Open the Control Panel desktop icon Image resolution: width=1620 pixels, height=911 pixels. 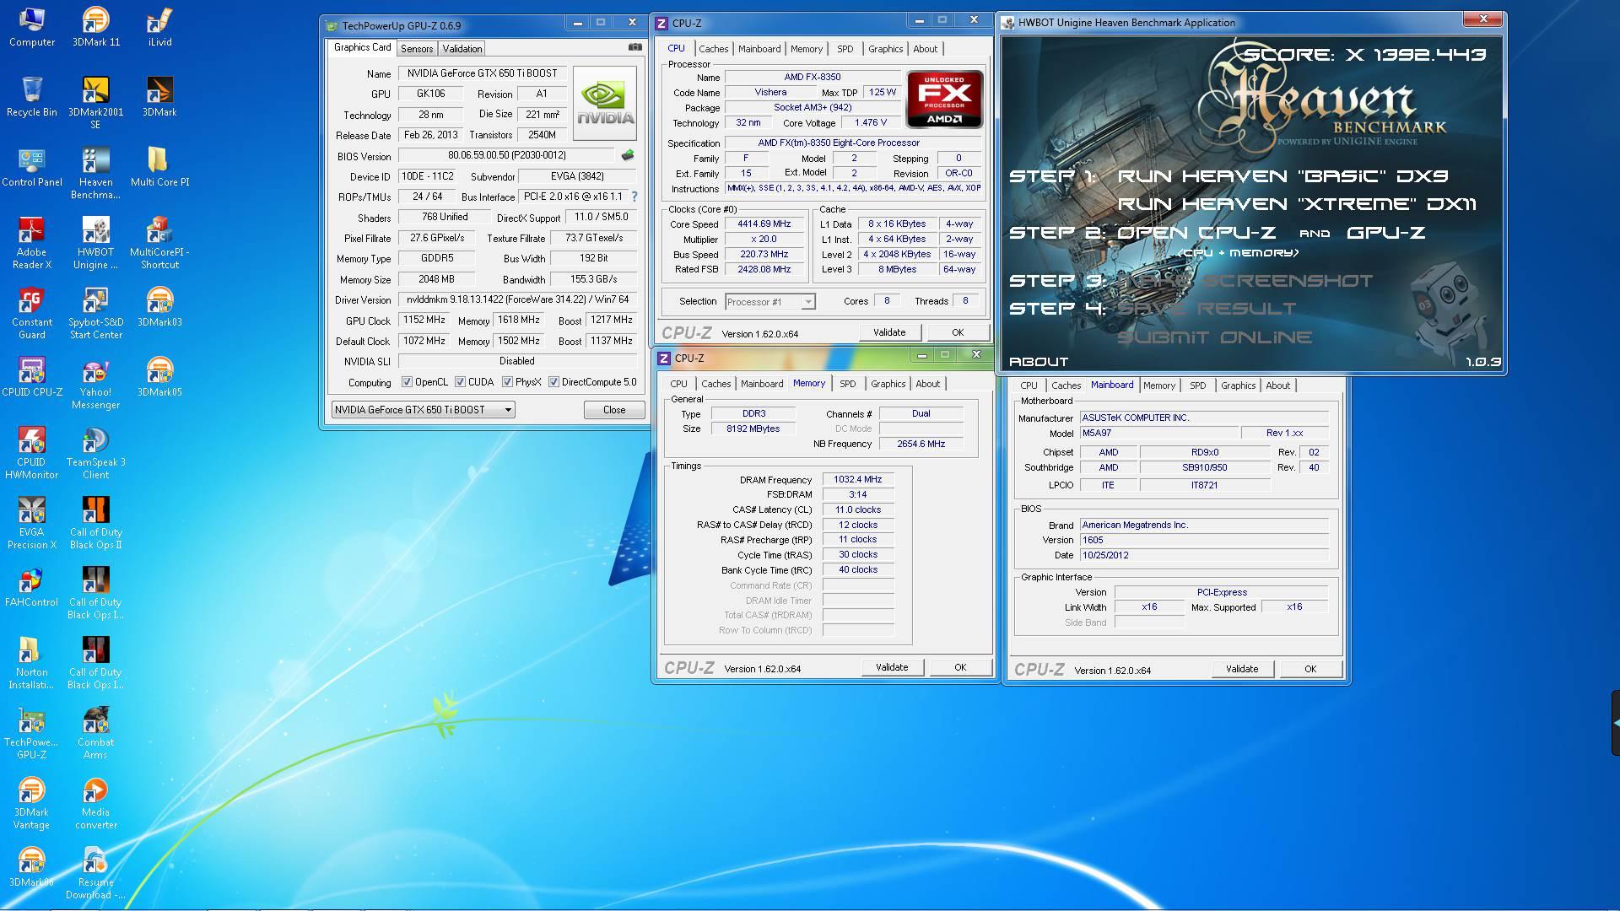[32, 167]
